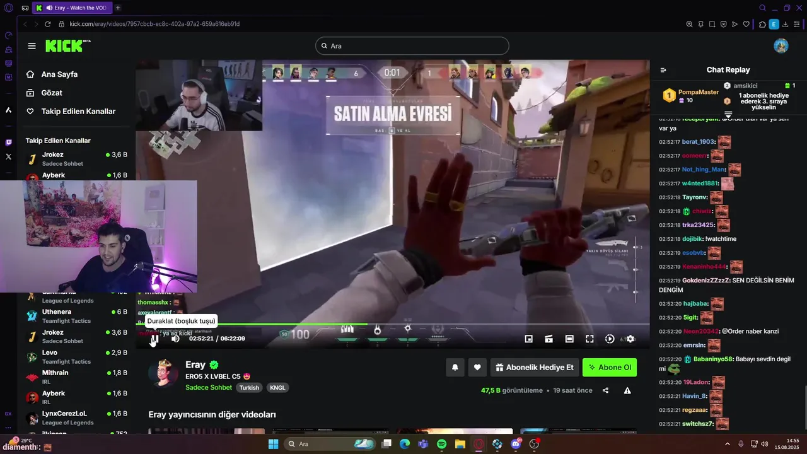Viewport: 807px width, 454px height.
Task: Seek on the green video progress bar
Action: click(392, 325)
